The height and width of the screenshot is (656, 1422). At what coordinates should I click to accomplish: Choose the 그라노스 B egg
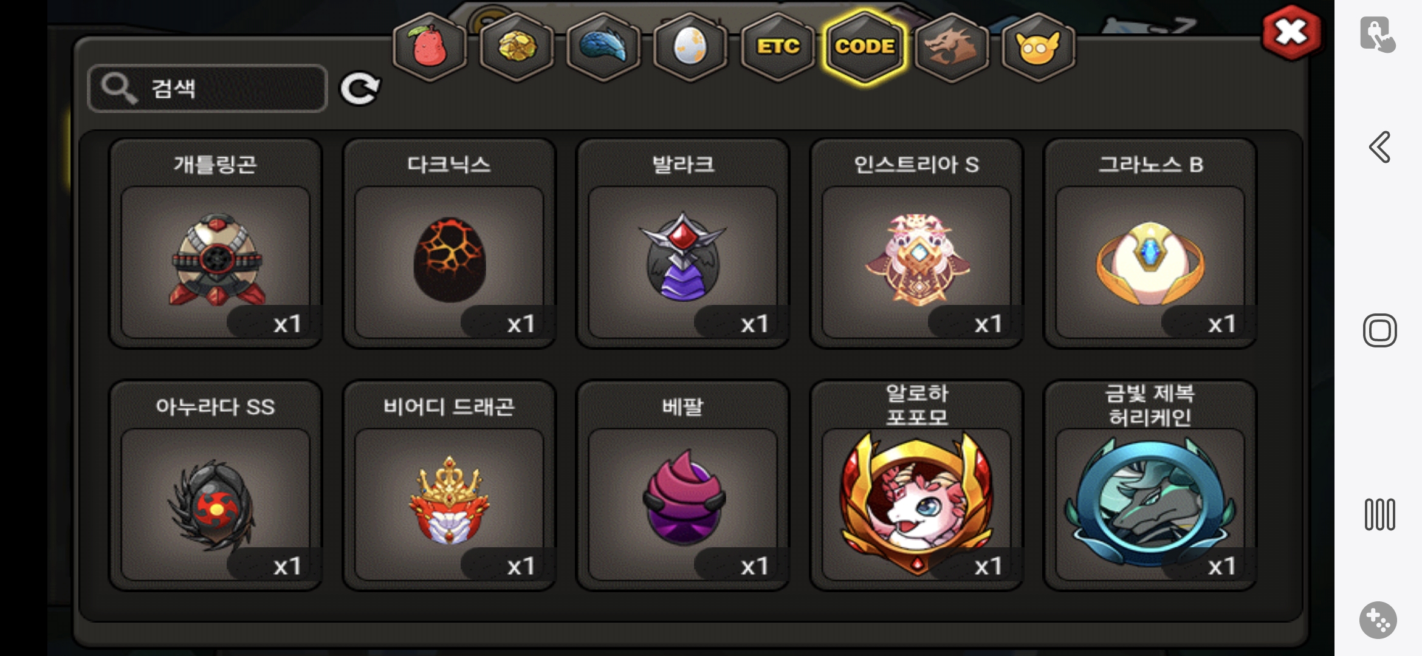(1150, 244)
